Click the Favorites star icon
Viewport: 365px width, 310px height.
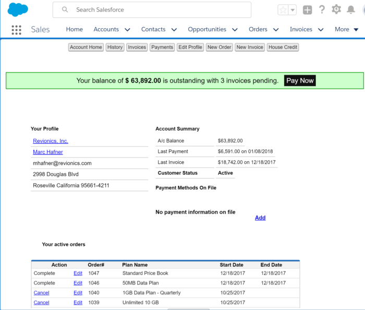pos(283,10)
